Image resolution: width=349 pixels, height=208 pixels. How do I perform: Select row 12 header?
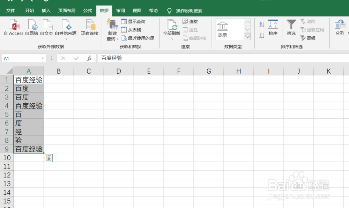pos(7,175)
